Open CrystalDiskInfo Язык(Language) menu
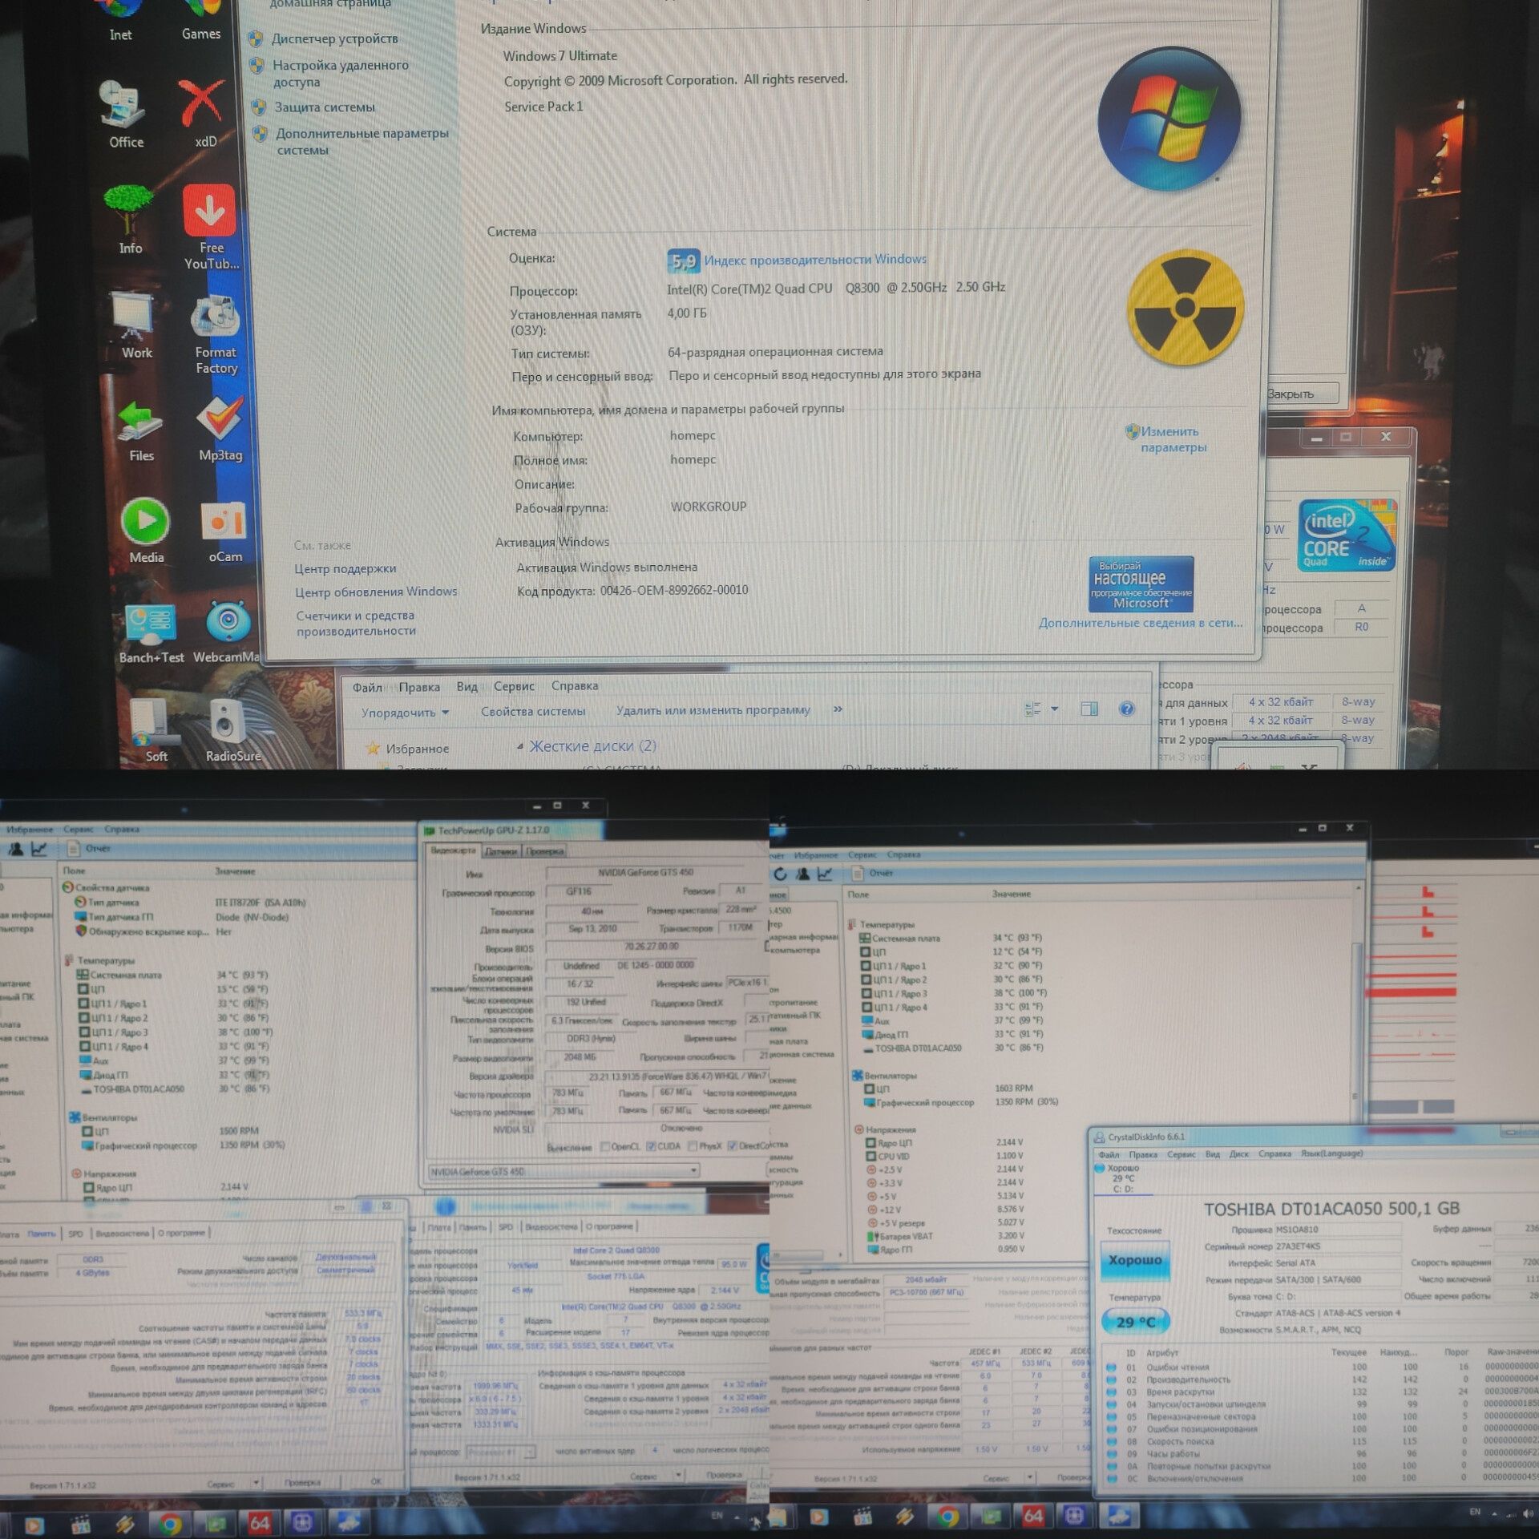Image resolution: width=1539 pixels, height=1539 pixels. pyautogui.click(x=1332, y=1153)
